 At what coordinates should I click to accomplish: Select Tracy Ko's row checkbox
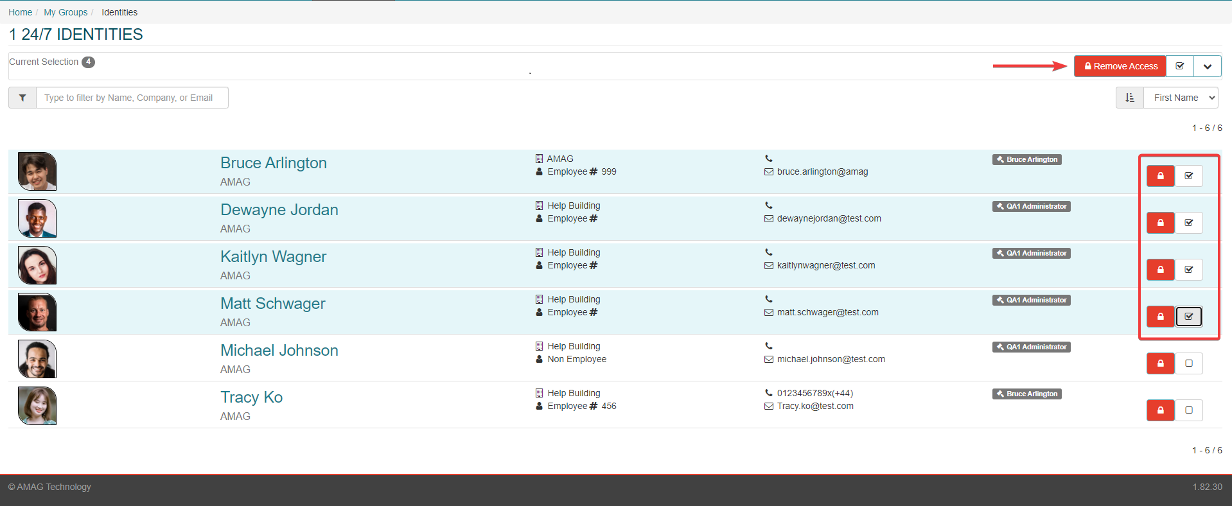pos(1188,410)
